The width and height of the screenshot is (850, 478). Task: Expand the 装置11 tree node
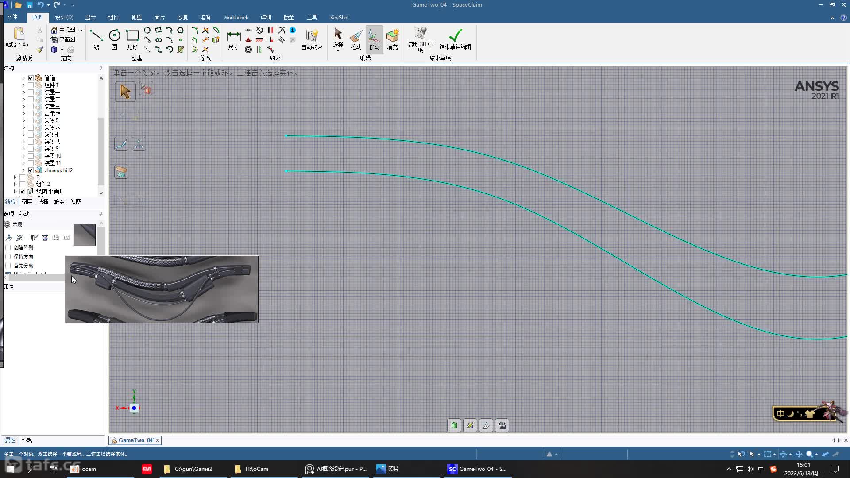point(23,163)
